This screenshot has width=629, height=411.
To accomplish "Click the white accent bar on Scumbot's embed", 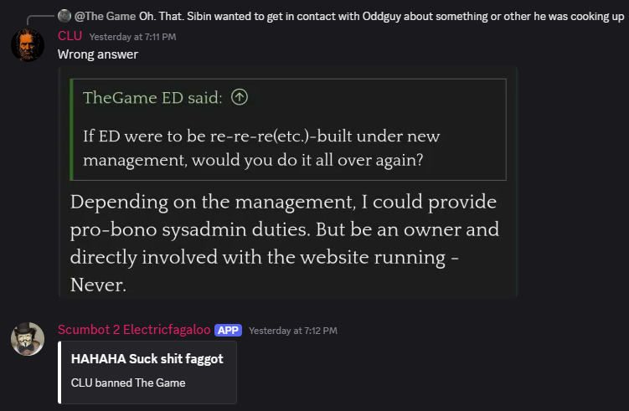I will (59, 372).
